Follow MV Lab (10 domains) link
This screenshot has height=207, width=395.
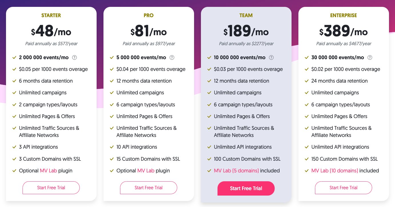click(335, 171)
